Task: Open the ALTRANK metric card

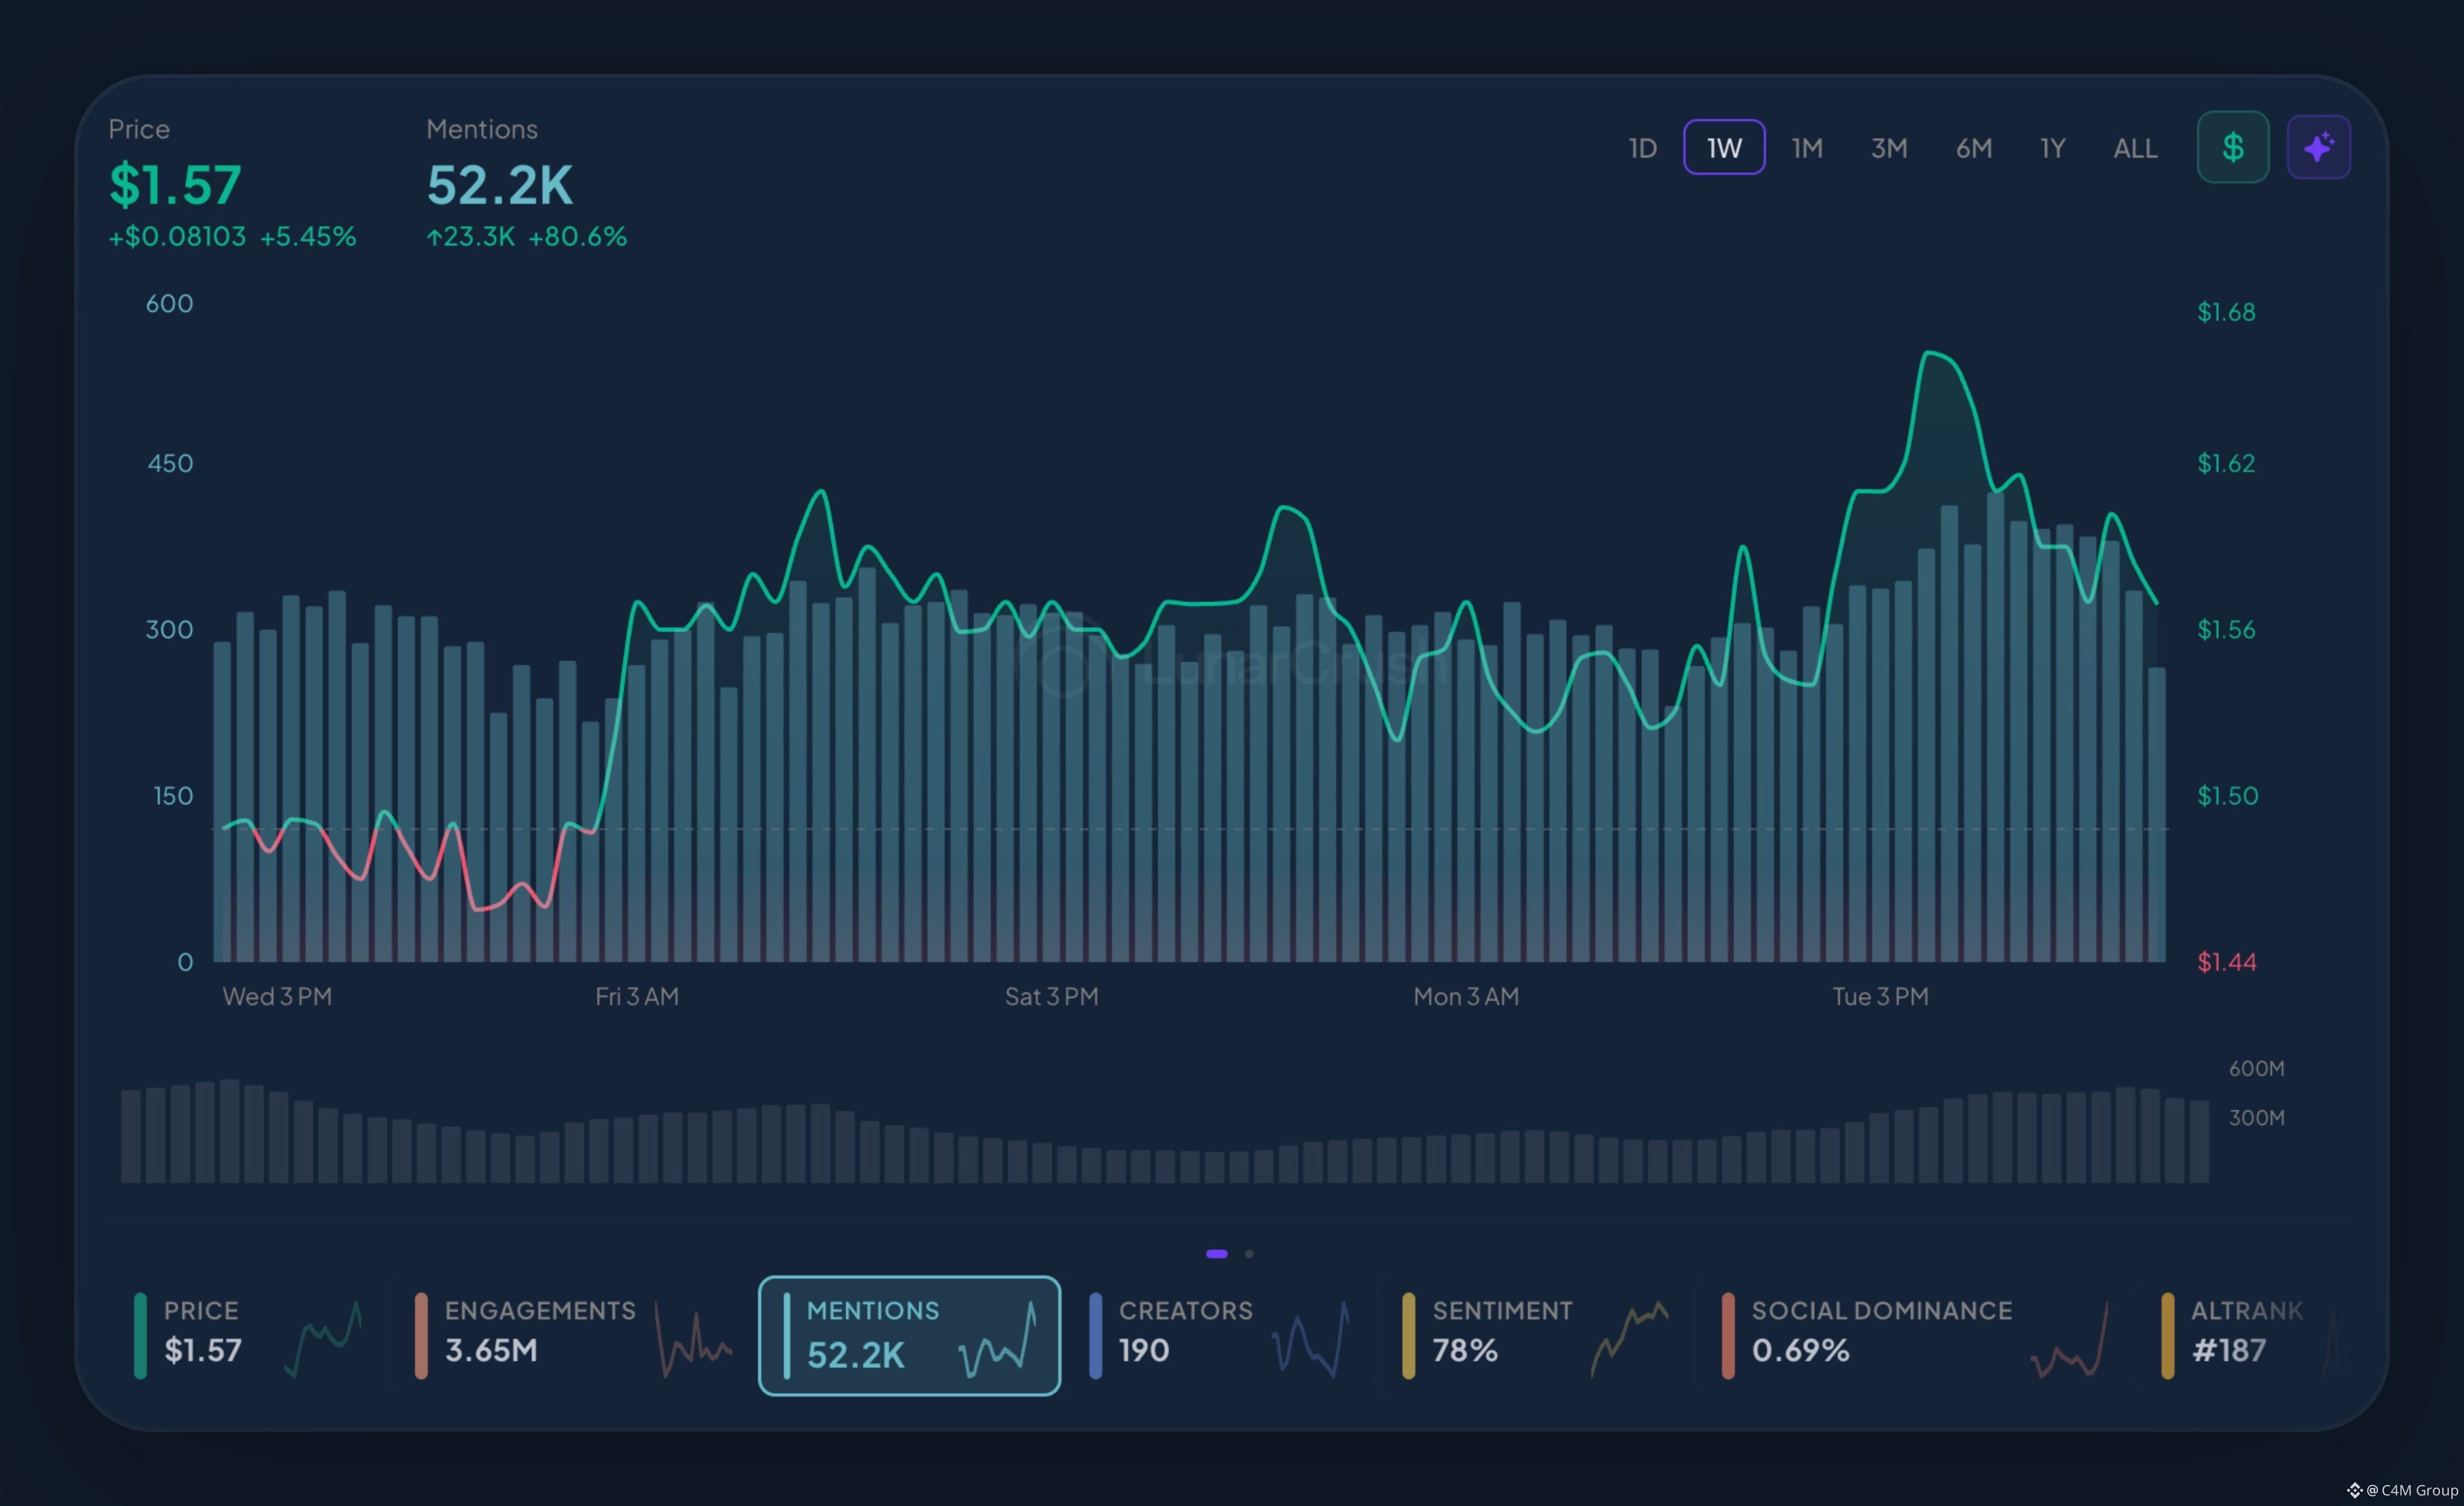Action: (2250, 1335)
